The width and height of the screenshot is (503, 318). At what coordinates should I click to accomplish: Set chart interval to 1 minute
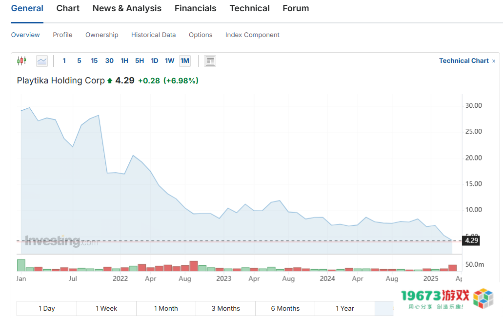point(64,60)
